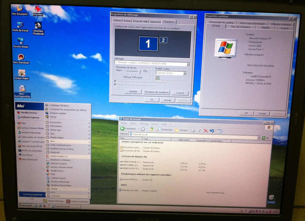The width and height of the screenshot is (305, 221).
Task: Open the Restauration du système tab
Action: 221,22
